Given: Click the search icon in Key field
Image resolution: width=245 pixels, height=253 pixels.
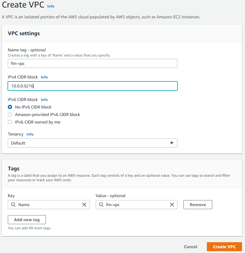Looking at the screenshot, I should point(13,205).
